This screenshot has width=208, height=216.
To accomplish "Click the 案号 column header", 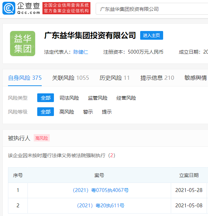I will [x=99, y=175].
